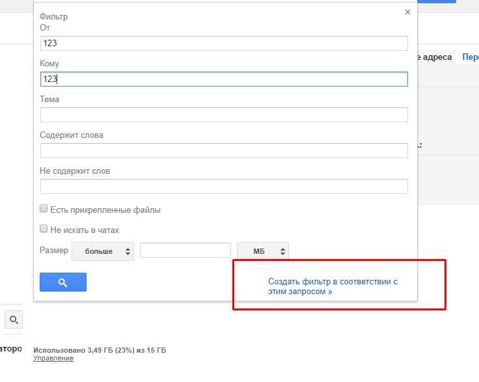Focus the 'От' sender input field
This screenshot has width=479, height=382.
[224, 44]
